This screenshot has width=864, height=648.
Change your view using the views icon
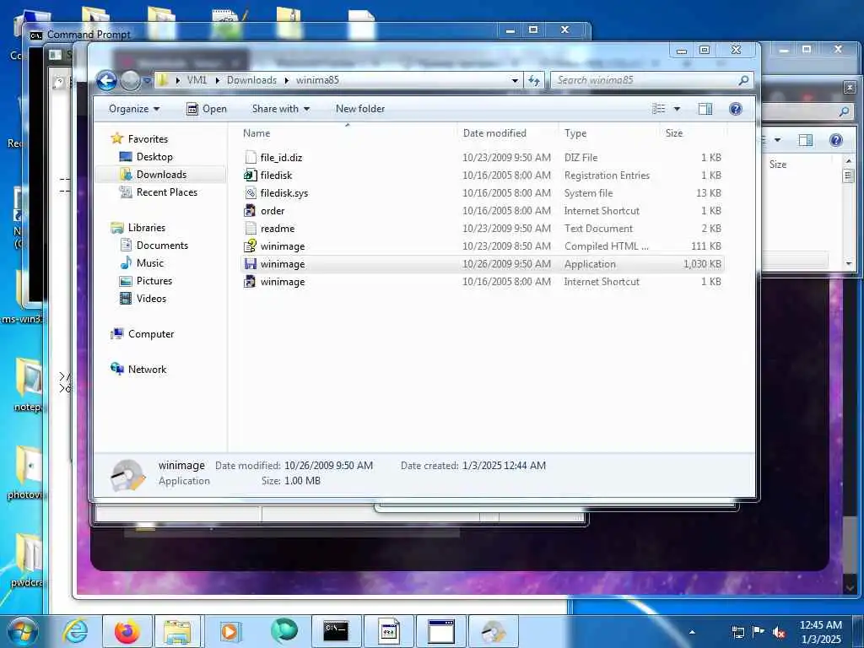coord(659,109)
